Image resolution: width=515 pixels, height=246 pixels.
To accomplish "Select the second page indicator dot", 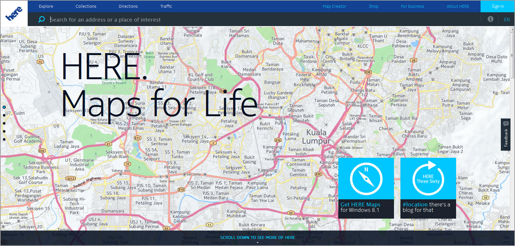I will coord(4,115).
